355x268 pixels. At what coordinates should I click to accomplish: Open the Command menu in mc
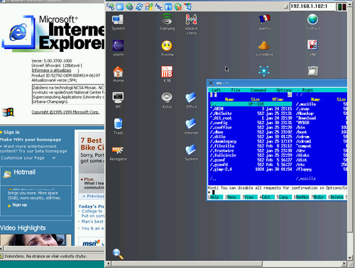258,90
